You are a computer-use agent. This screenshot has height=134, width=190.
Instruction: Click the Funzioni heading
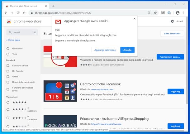coord(11,60)
